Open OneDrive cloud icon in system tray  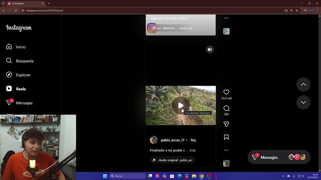point(288,176)
